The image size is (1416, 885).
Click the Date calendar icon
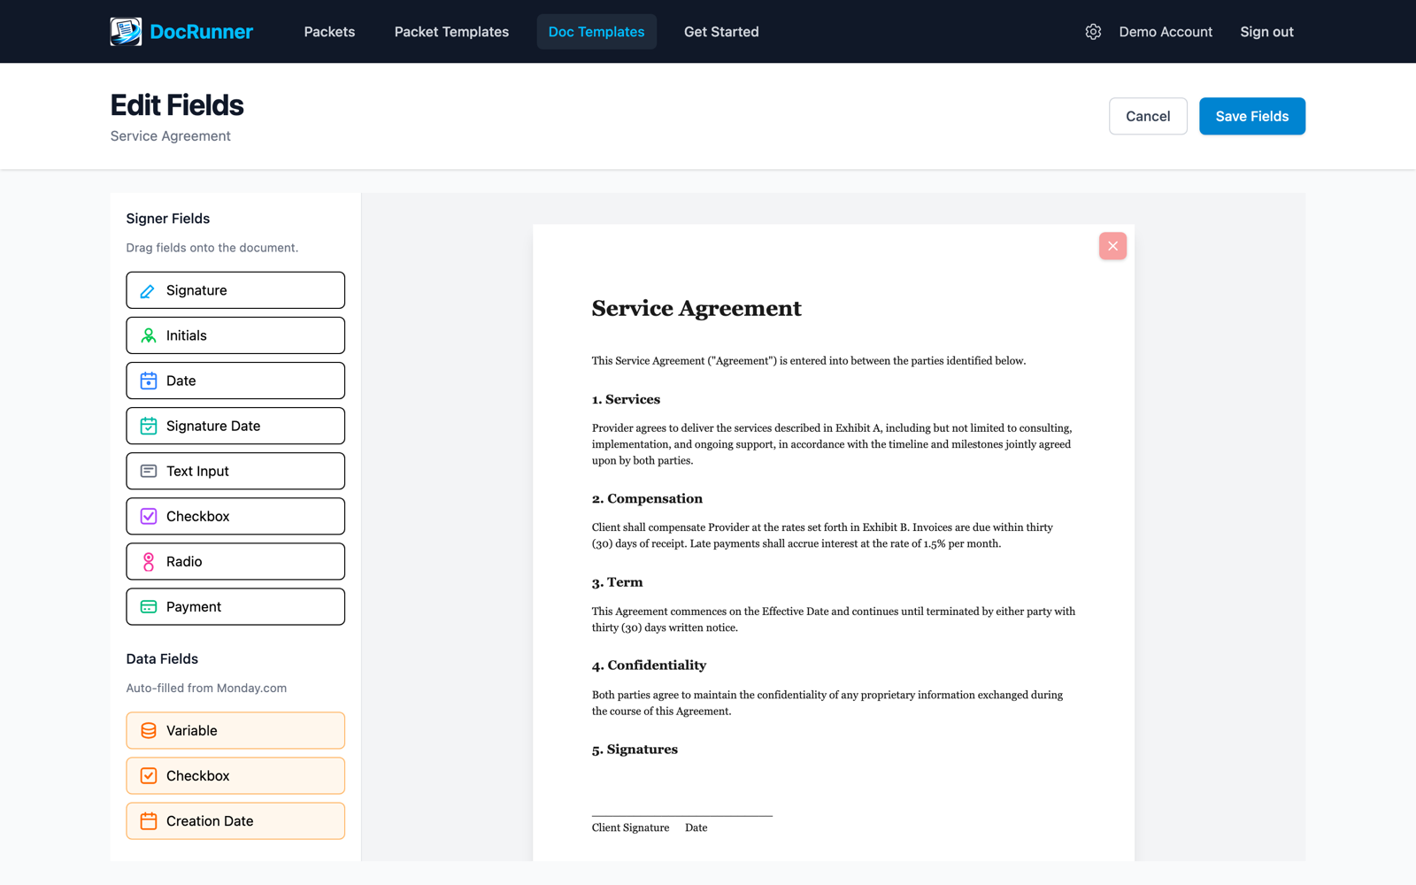point(149,381)
